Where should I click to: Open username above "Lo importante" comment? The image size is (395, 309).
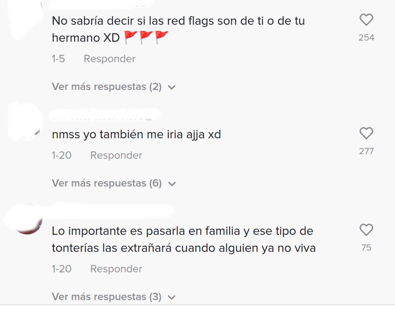113,210
